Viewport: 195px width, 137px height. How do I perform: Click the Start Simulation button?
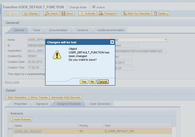(17, 97)
